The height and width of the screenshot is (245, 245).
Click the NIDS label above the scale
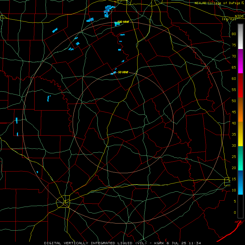pos(239,16)
